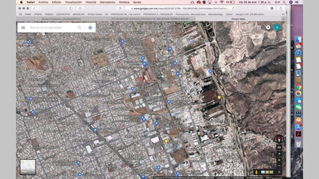Show my location on the map
This screenshot has height=179, width=319.
[279, 154]
